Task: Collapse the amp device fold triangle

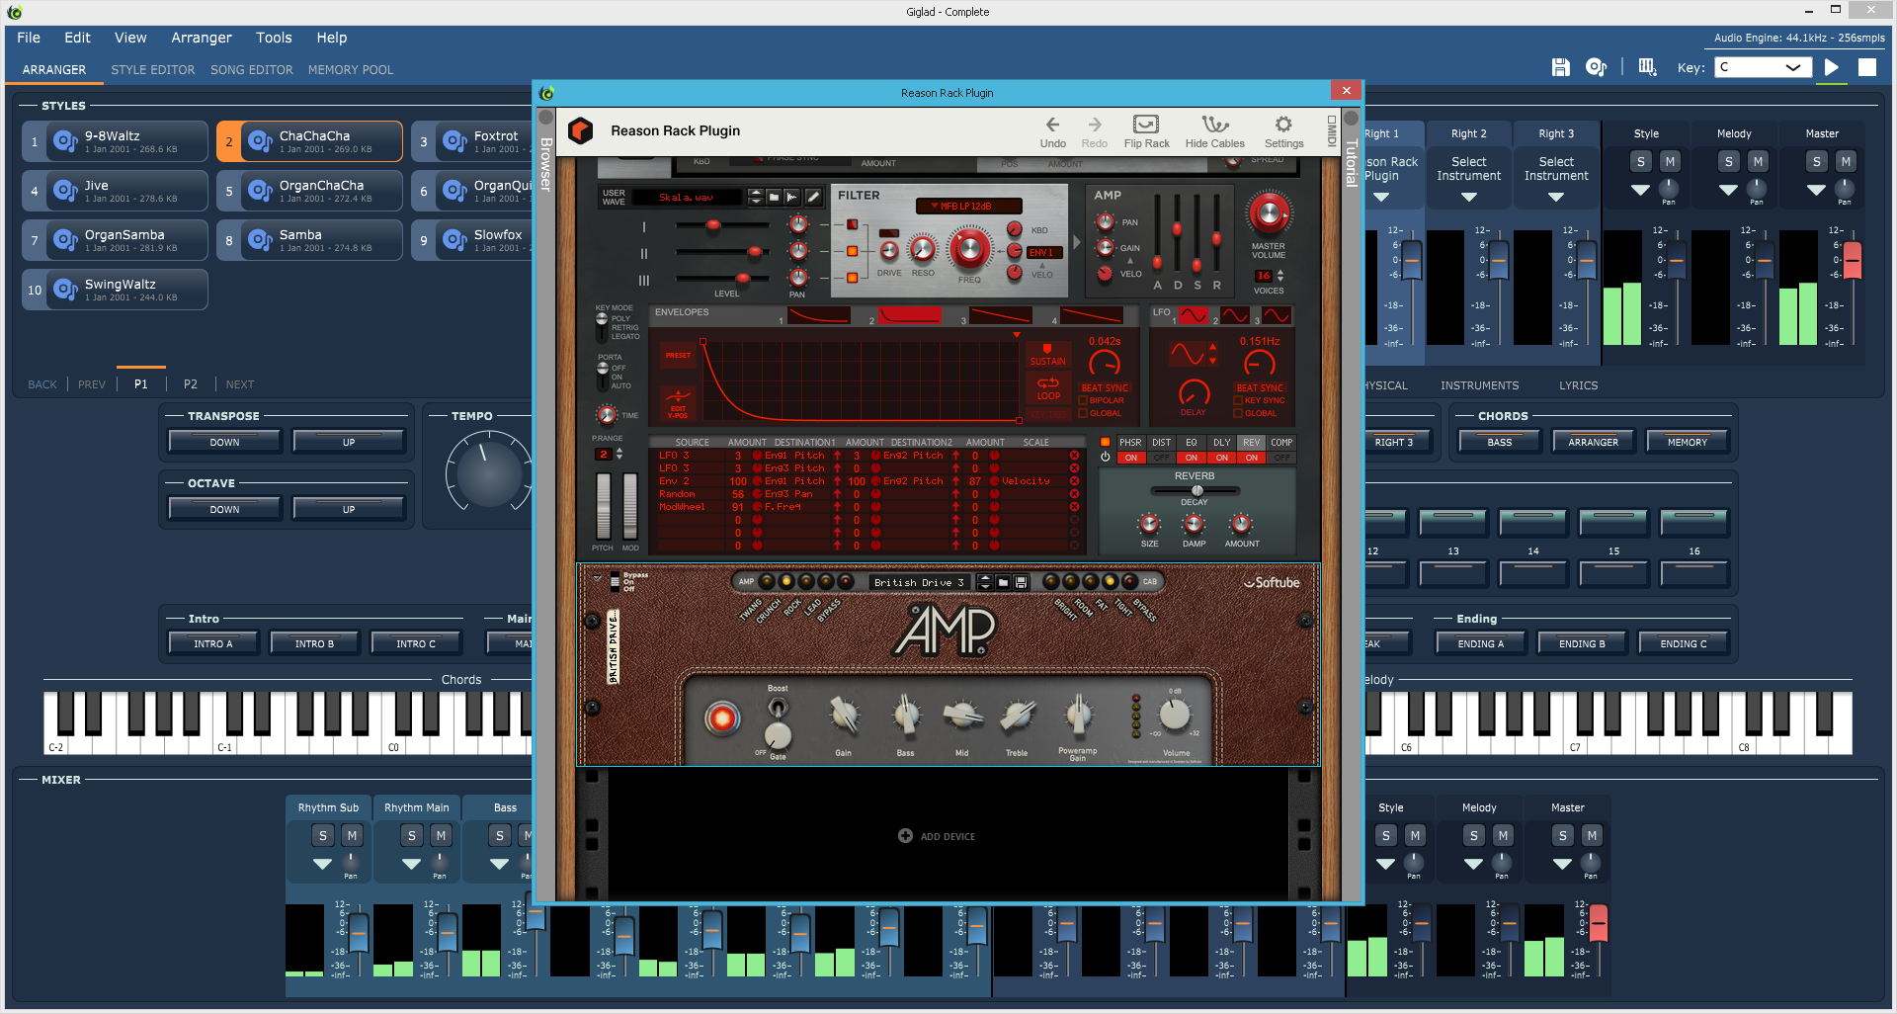Action: 597,578
